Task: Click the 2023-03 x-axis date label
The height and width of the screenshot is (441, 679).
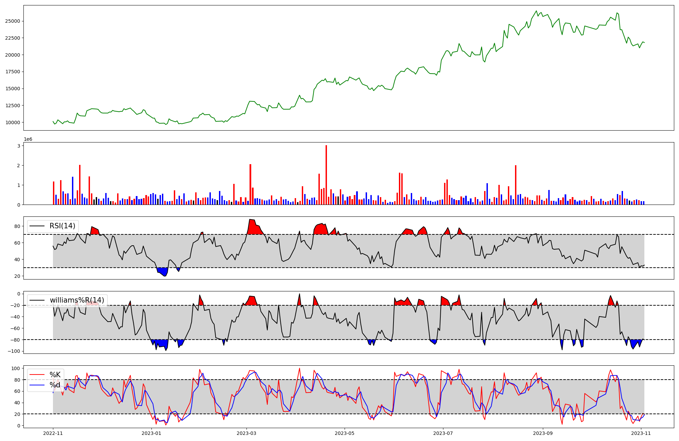Action: (246, 433)
